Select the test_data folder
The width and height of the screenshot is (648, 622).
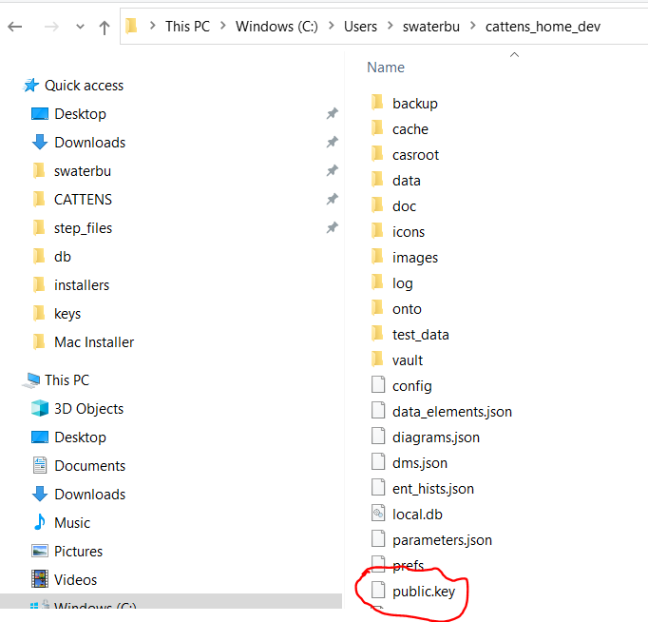pos(420,335)
